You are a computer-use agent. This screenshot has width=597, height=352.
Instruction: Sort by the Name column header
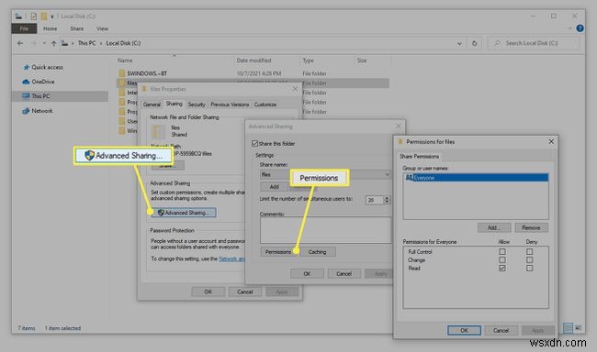click(x=125, y=60)
